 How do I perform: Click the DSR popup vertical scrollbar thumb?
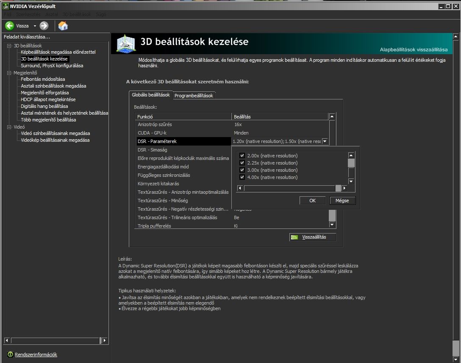[351, 162]
